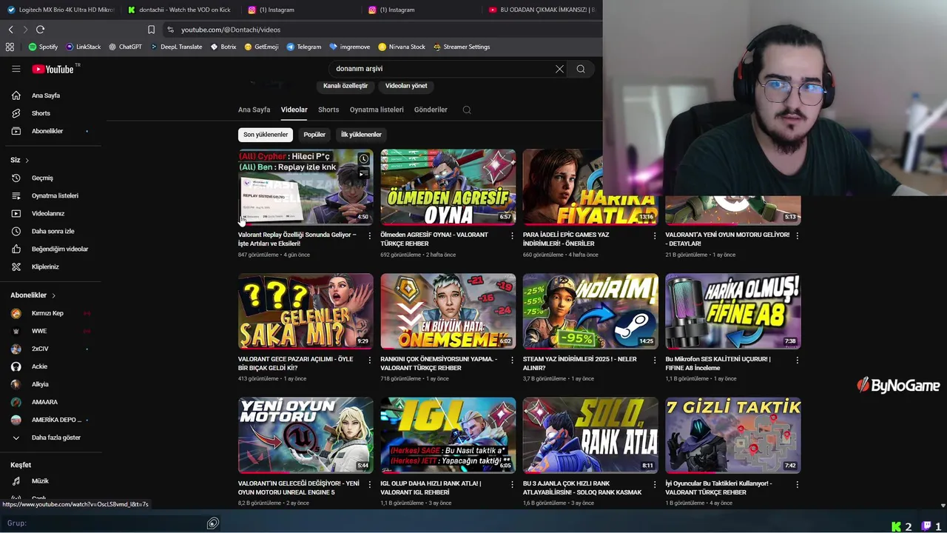Click the magnifier search button
The width and height of the screenshot is (947, 533).
[x=581, y=69]
